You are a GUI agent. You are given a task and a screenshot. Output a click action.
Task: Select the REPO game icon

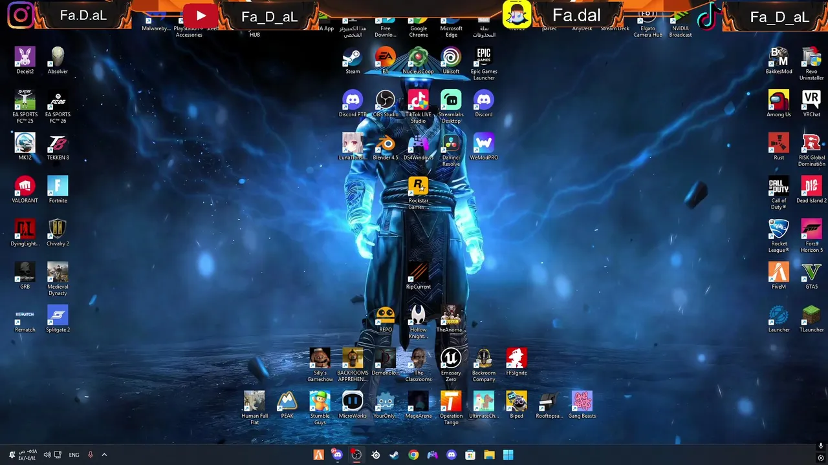point(386,320)
